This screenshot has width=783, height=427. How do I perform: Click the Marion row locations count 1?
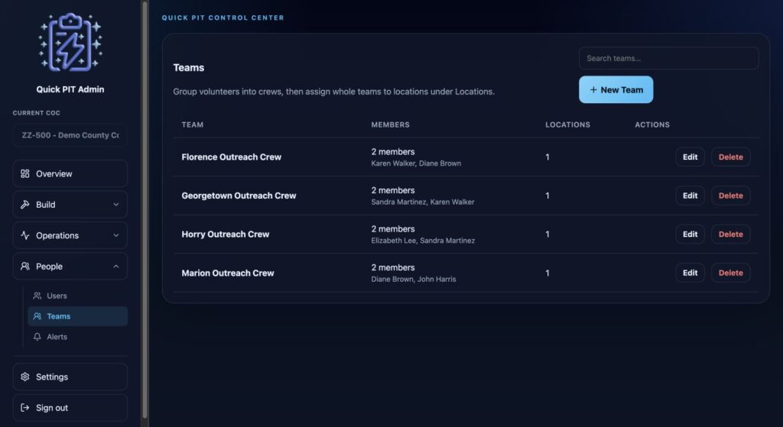[547, 273]
